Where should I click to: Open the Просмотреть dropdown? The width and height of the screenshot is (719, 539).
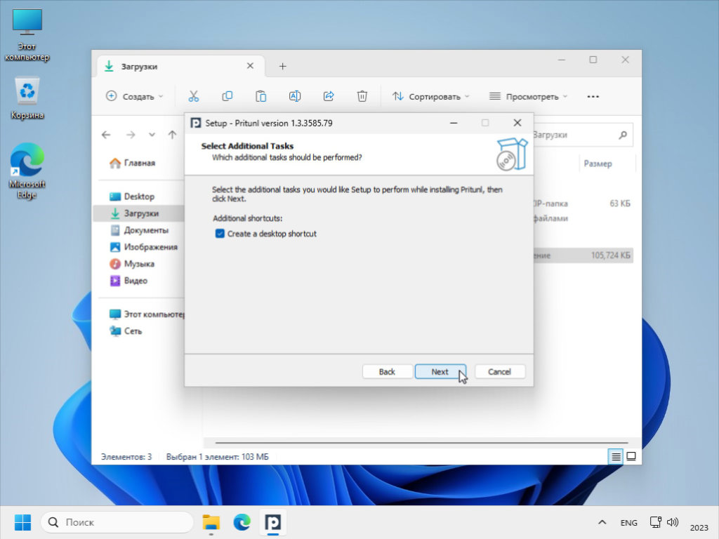[x=528, y=96]
